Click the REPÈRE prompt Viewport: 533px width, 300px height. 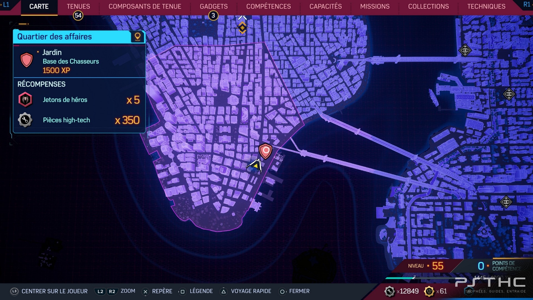162,291
